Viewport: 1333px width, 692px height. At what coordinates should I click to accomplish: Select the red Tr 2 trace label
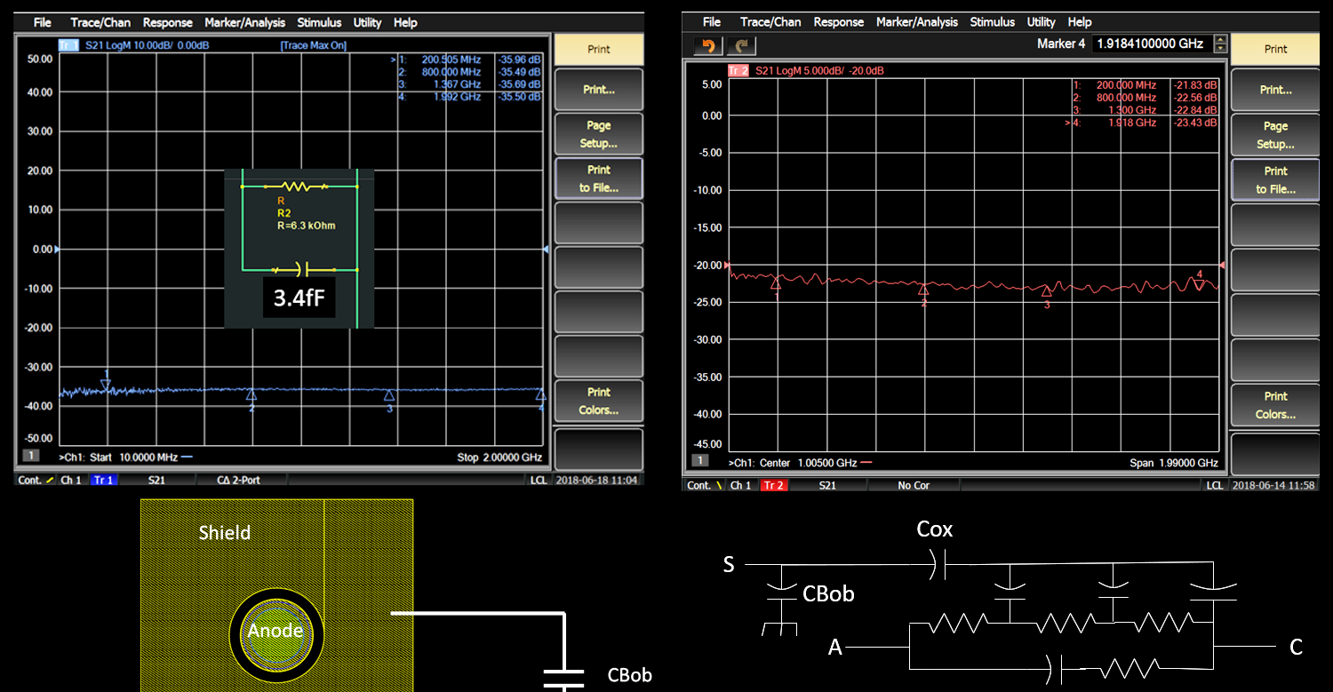[x=738, y=70]
